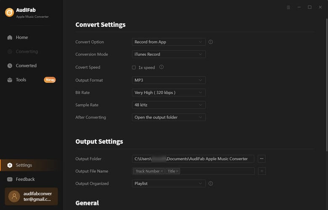328x210 pixels.
Task: Open the Output Format dropdown
Action: point(169,80)
